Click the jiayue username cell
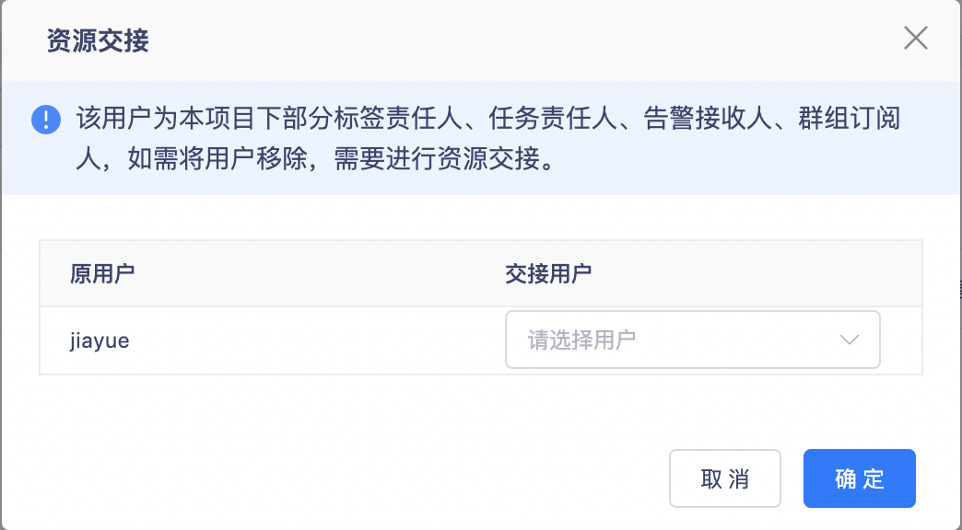 pyautogui.click(x=100, y=340)
